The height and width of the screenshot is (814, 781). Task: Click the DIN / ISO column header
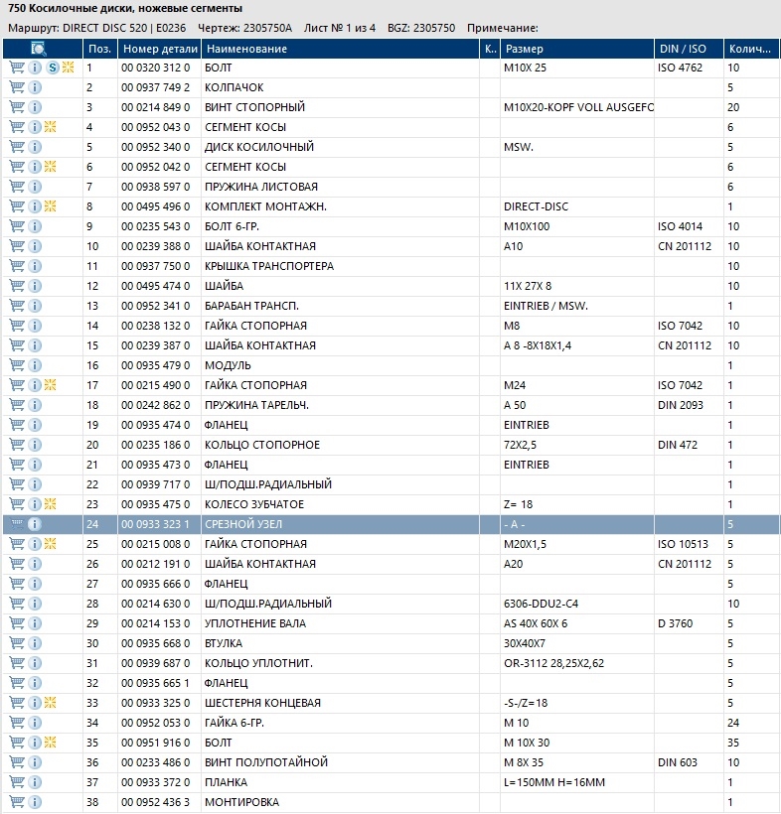pos(688,49)
